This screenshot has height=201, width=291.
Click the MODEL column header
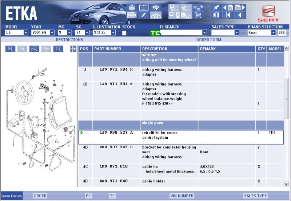(x=275, y=49)
